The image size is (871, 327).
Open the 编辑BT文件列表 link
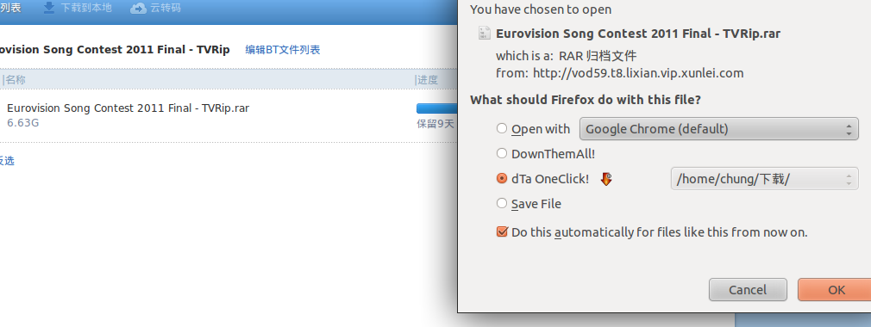click(x=283, y=50)
